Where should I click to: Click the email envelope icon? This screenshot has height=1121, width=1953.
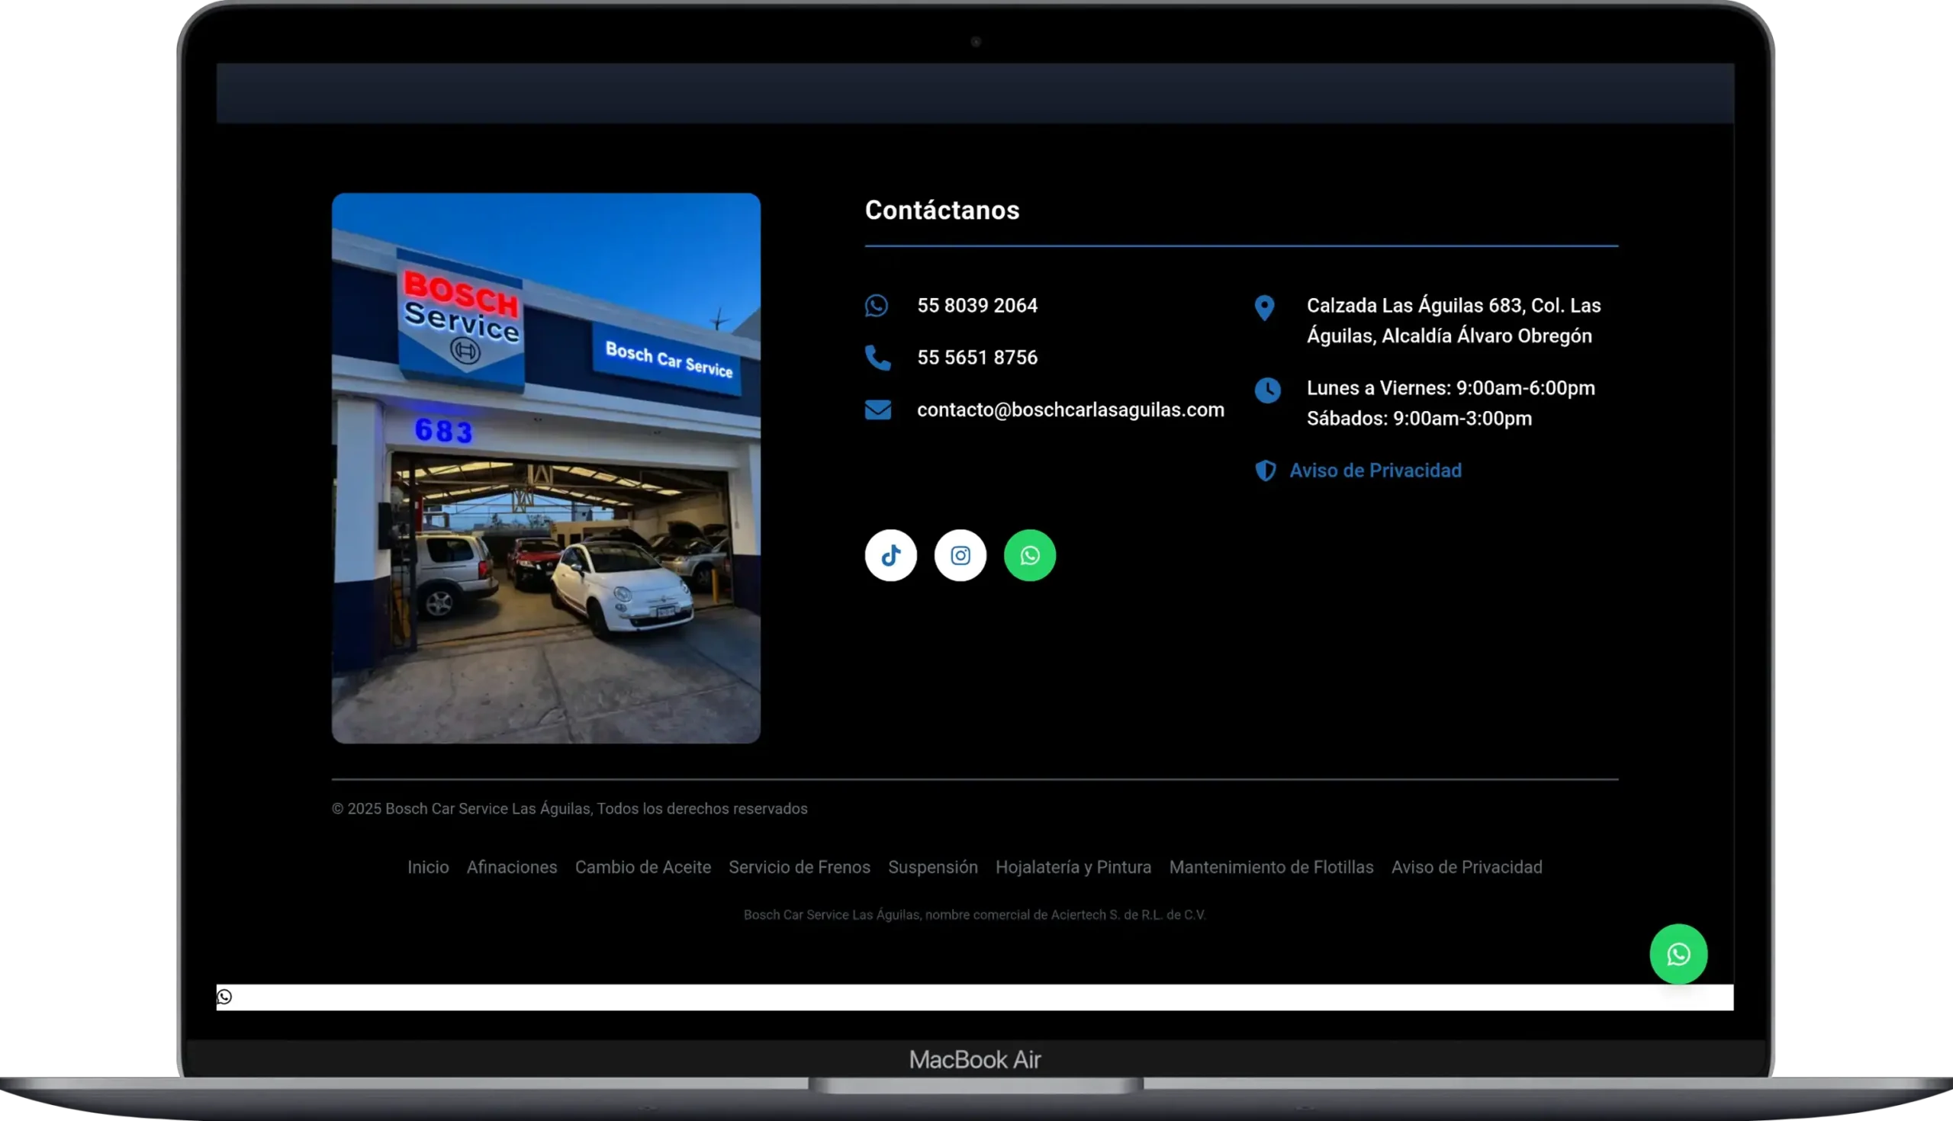[x=877, y=410]
